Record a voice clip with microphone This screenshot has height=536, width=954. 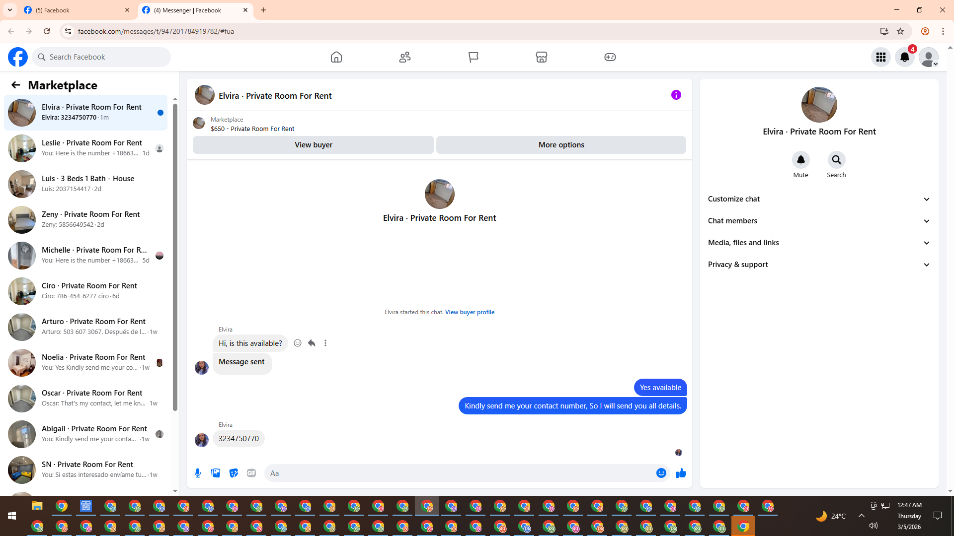(198, 473)
